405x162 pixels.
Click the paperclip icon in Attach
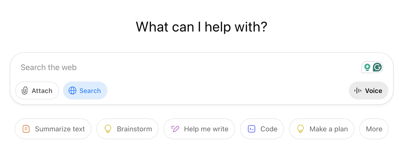coord(25,91)
